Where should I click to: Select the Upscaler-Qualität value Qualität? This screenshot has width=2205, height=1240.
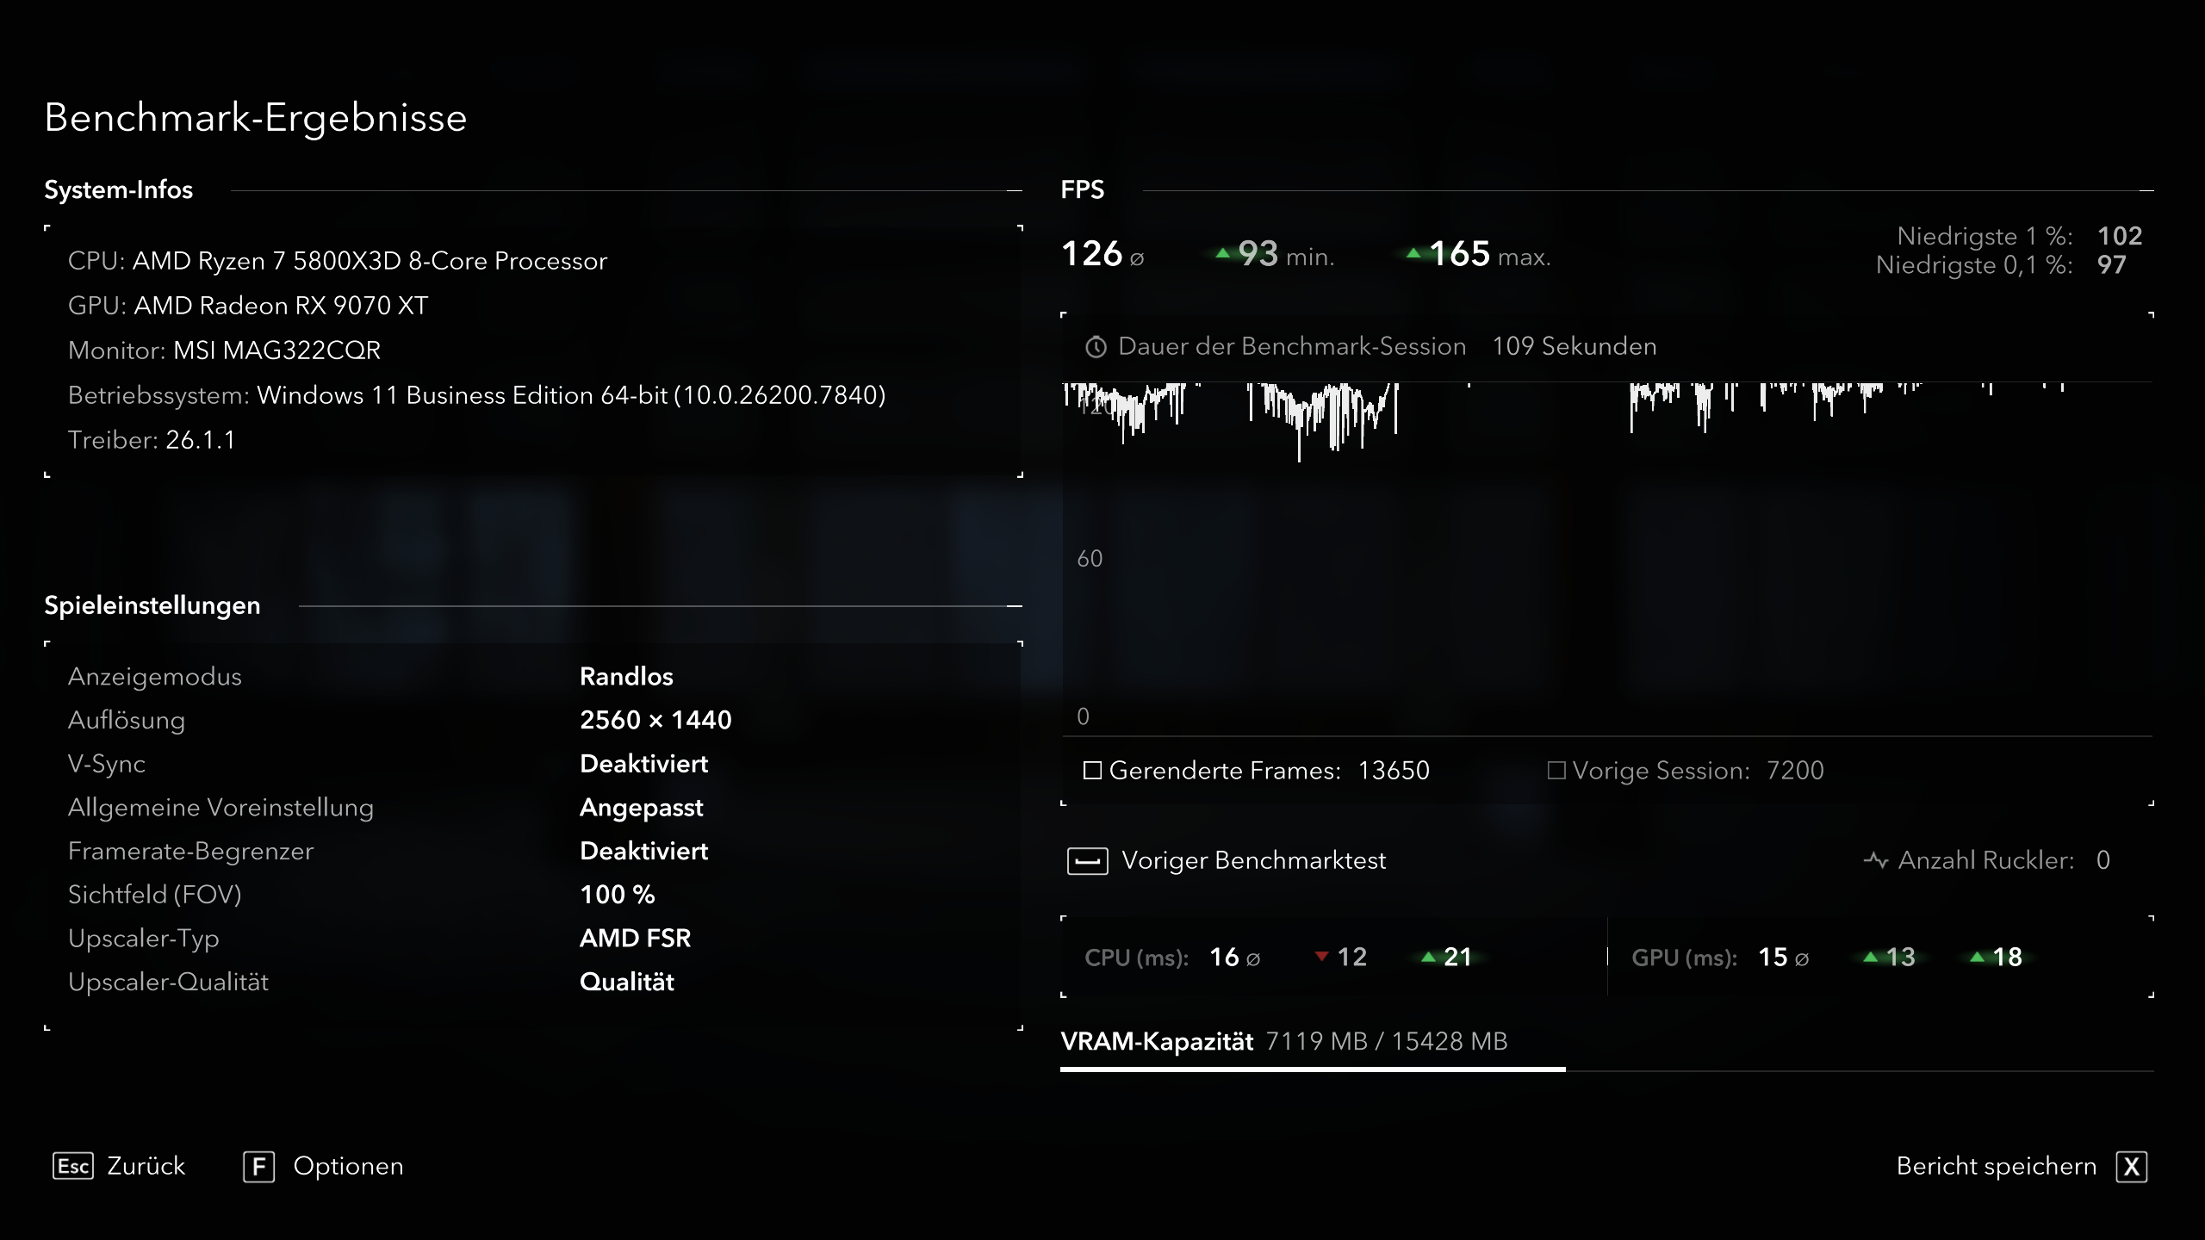click(626, 982)
